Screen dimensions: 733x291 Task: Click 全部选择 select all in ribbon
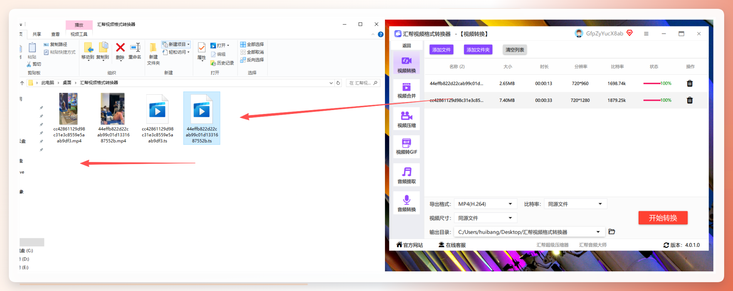pos(252,45)
